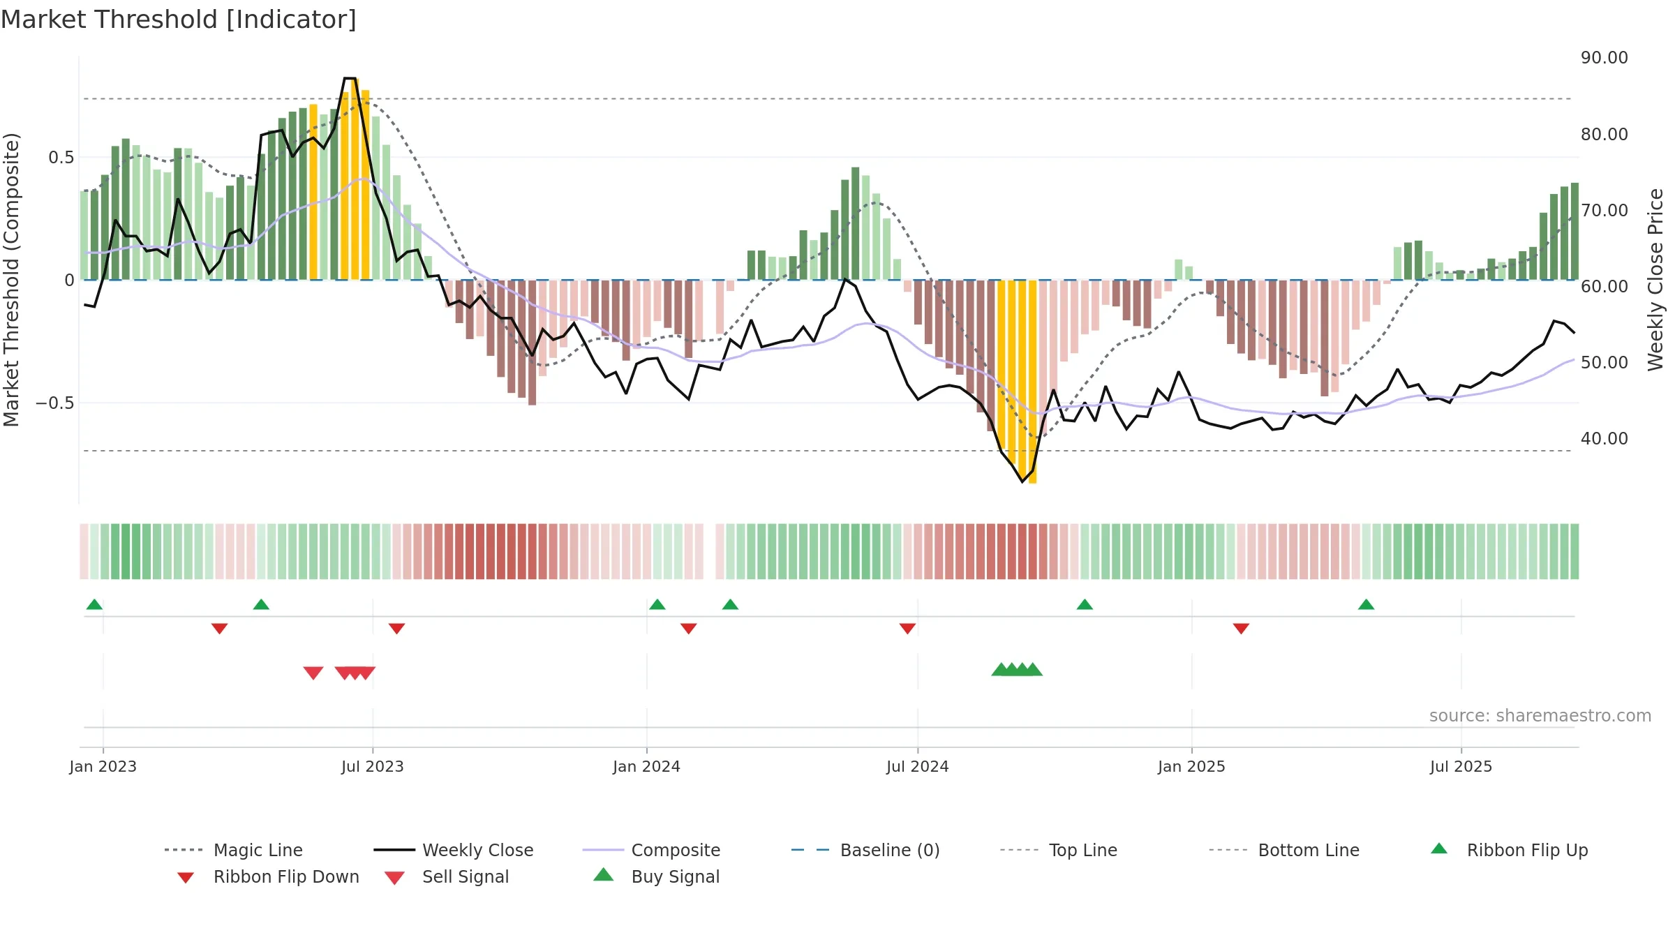This screenshot has height=942, width=1675.
Task: Toggle the Ribbon Flip Up legend entry
Action: click(x=1509, y=850)
